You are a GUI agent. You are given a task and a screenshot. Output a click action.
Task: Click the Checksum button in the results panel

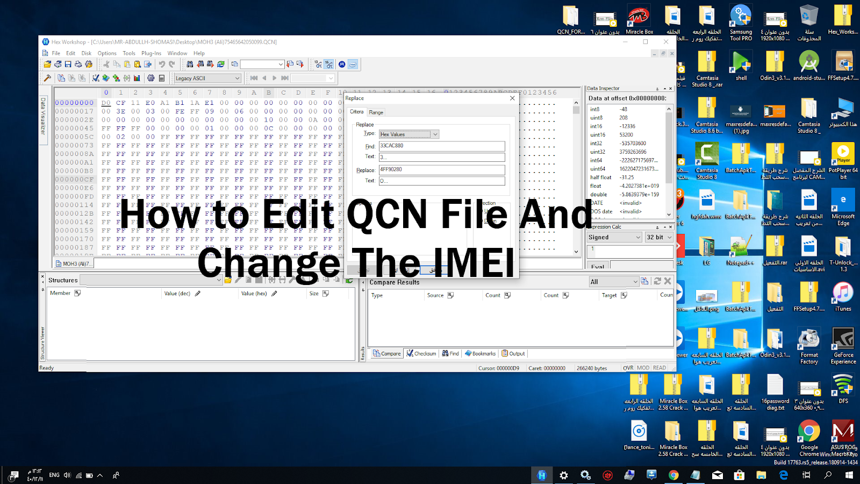[421, 353]
